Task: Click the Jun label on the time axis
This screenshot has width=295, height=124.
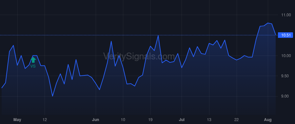Action: [x=96, y=120]
